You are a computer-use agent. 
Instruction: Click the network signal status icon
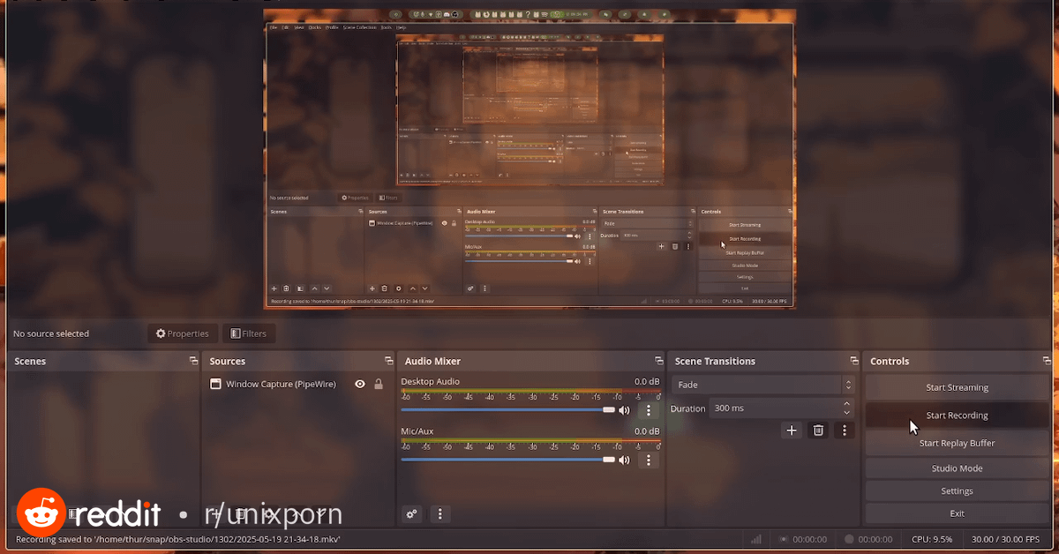coord(755,539)
